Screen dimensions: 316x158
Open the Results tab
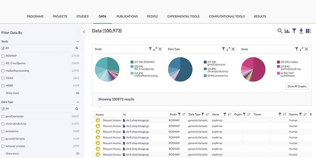[x=260, y=16]
